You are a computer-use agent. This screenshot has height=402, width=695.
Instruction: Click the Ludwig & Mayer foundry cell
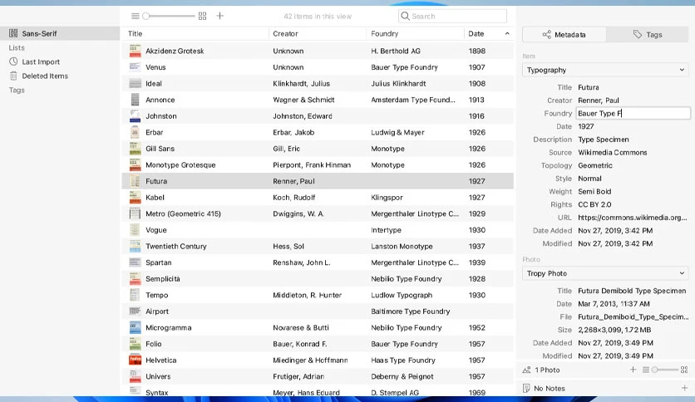pyautogui.click(x=397, y=132)
